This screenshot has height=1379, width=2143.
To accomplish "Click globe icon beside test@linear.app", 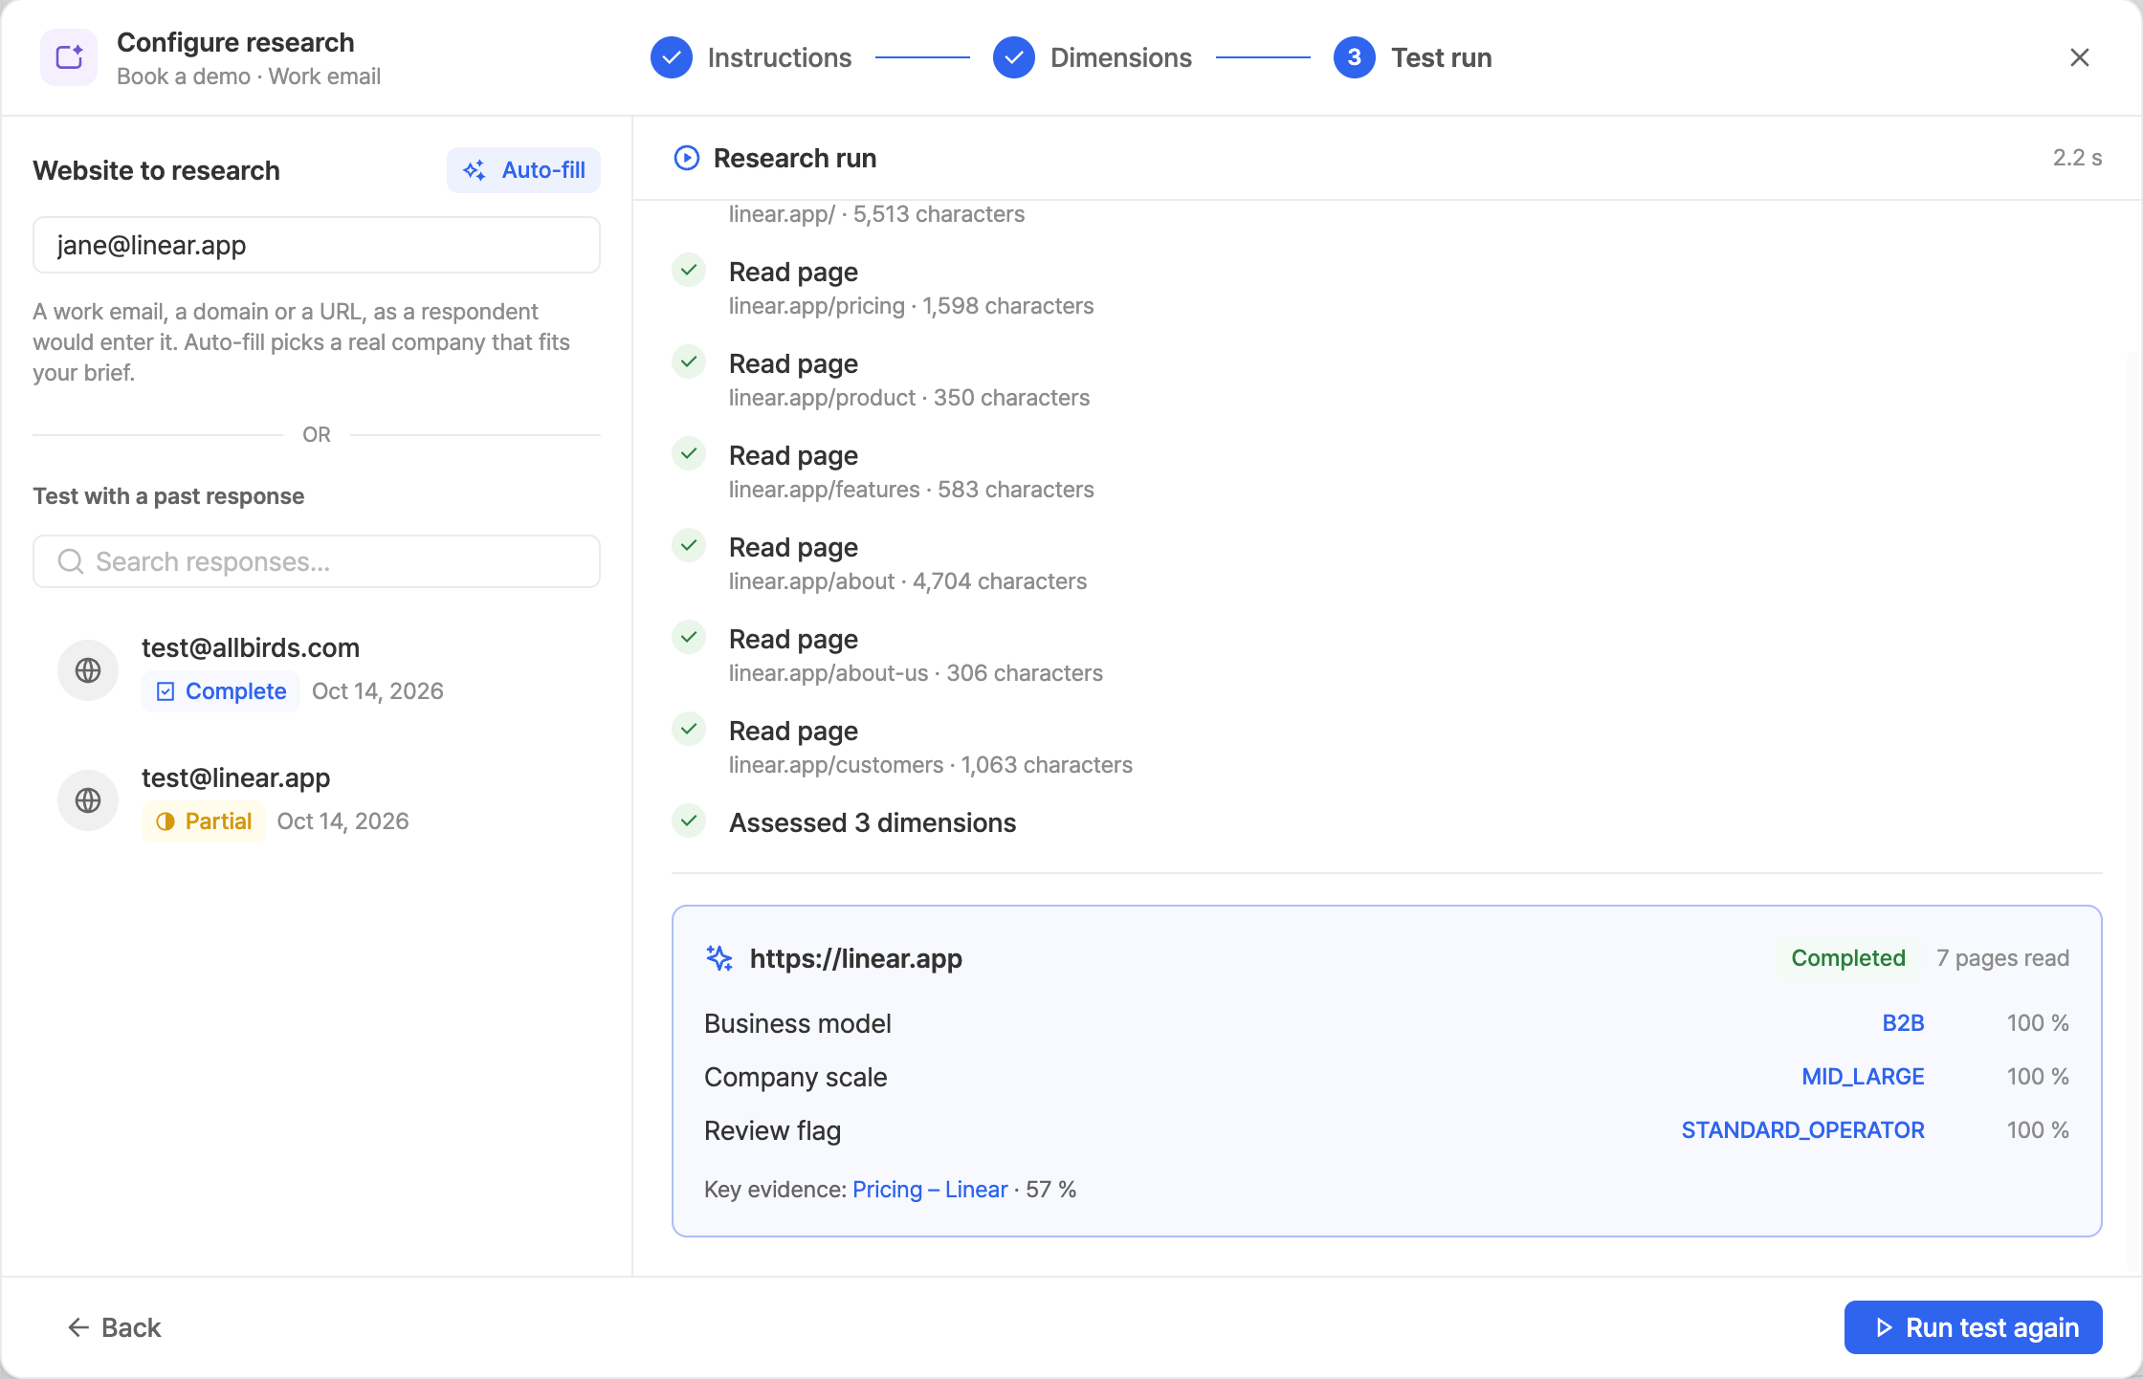I will [88, 800].
